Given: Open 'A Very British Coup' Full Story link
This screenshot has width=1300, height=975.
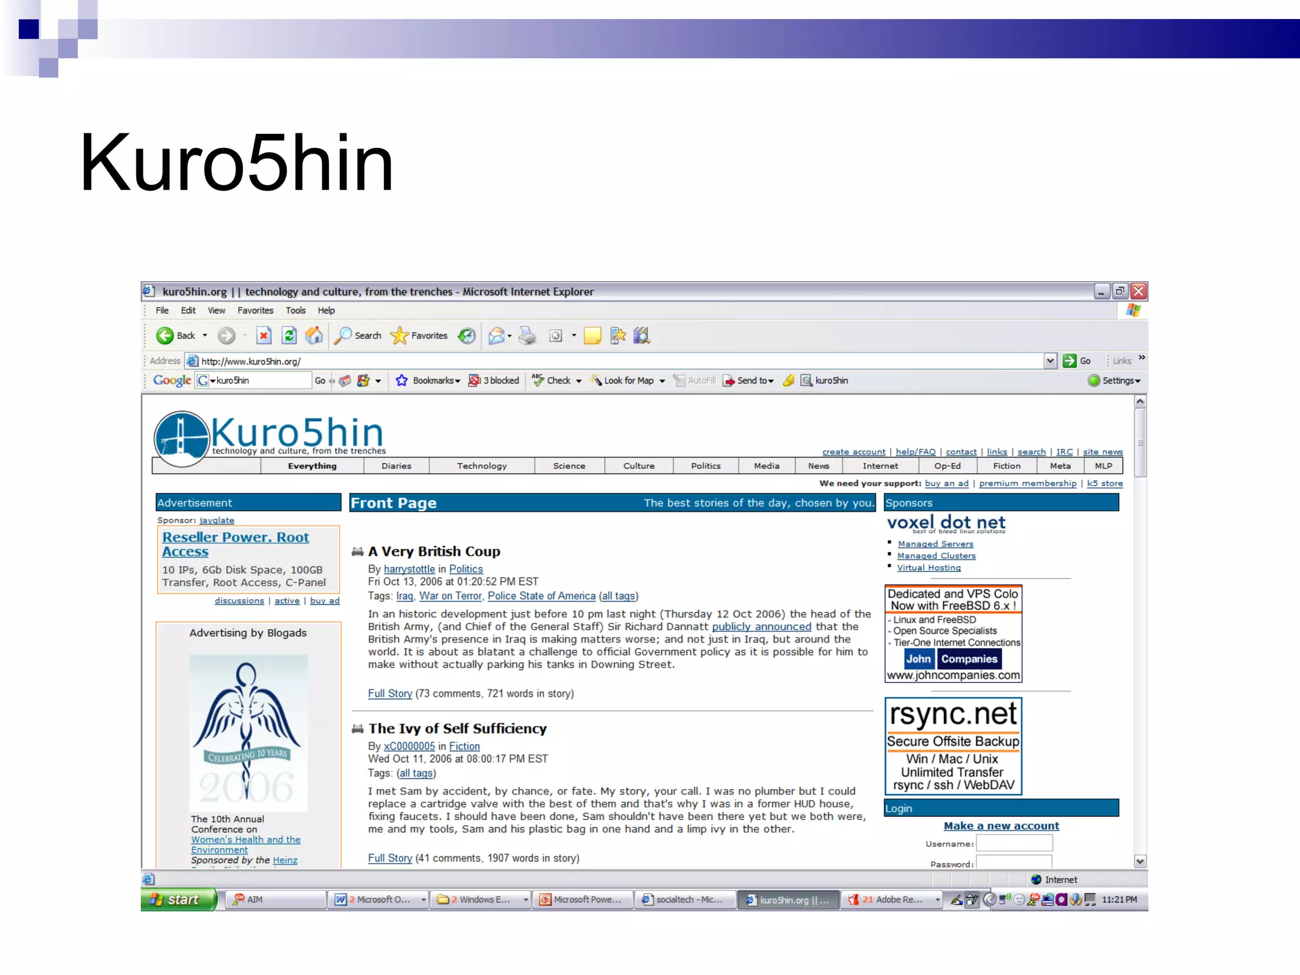Looking at the screenshot, I should [390, 693].
